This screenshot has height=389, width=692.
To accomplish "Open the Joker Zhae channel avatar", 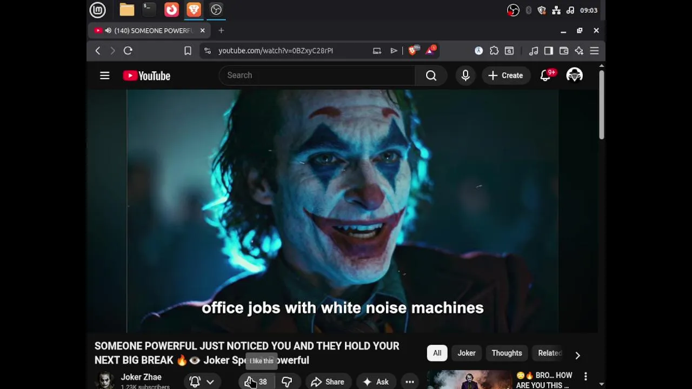I will (x=105, y=380).
